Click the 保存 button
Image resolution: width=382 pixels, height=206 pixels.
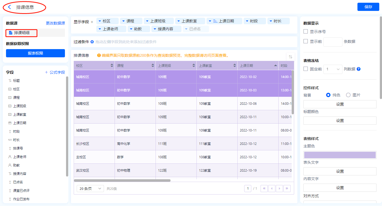[x=368, y=7]
